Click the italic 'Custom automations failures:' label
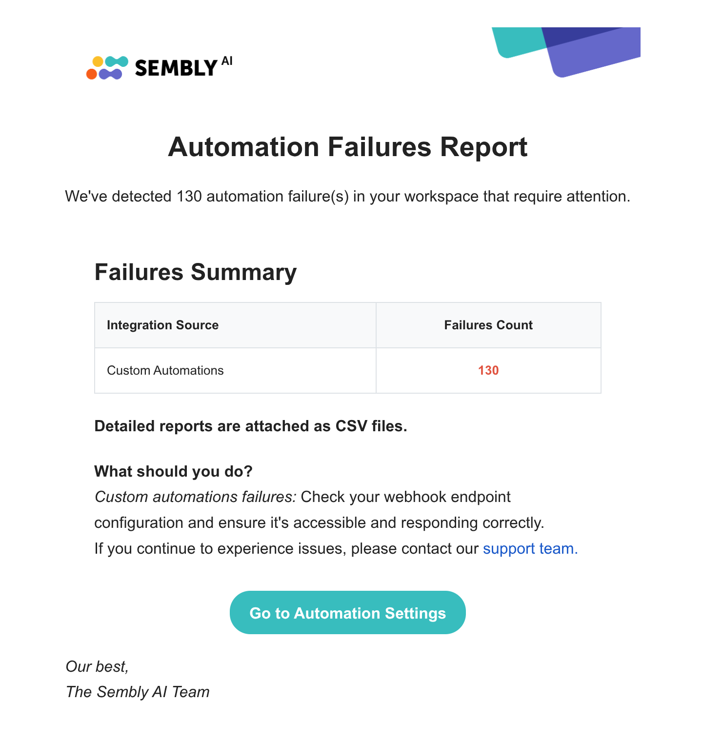 pyautogui.click(x=195, y=497)
